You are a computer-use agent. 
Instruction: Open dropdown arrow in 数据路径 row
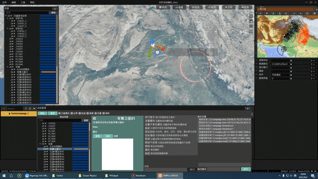tap(314, 64)
